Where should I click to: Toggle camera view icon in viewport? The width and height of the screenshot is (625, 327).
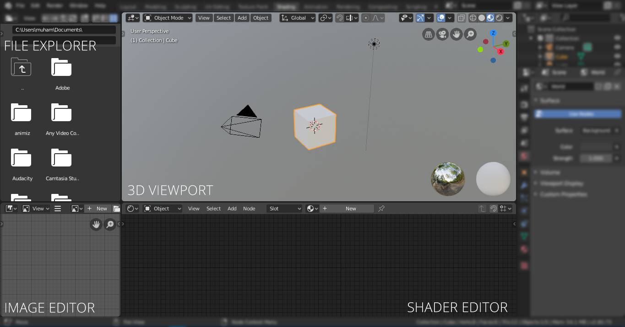pyautogui.click(x=442, y=34)
